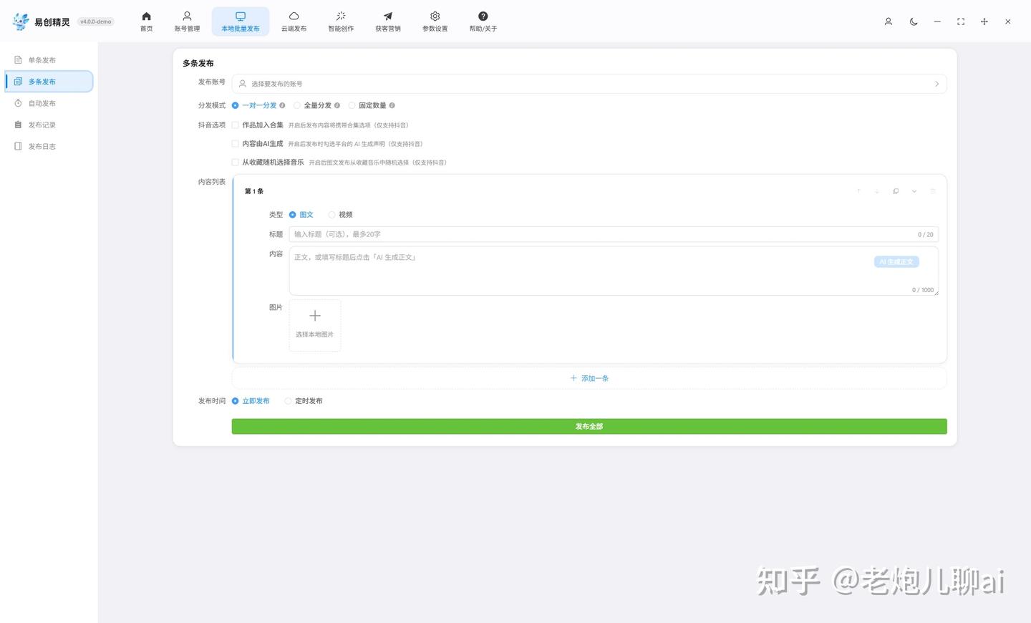Image resolution: width=1031 pixels, height=623 pixels.
Task: Enable 内容由AI生成 checkbox
Action: tap(235, 143)
